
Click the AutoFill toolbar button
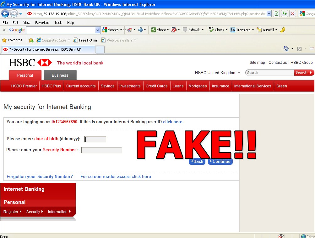tap(265, 30)
